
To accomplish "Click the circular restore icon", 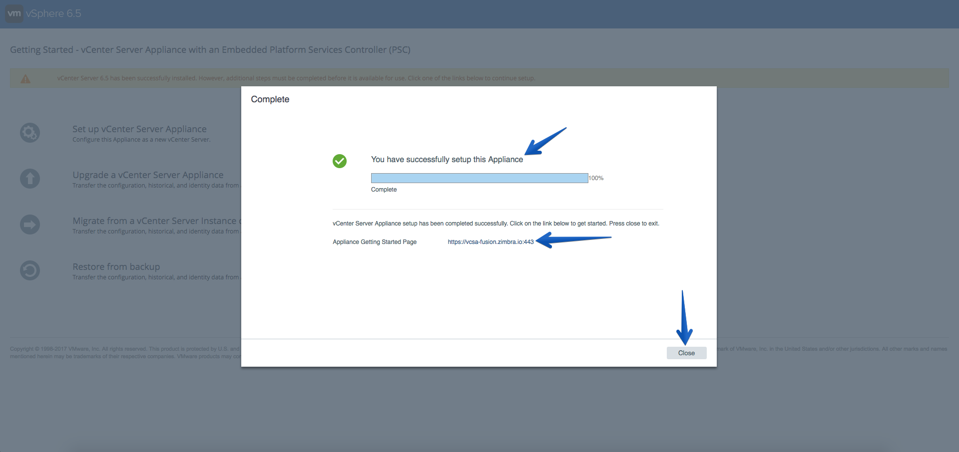I will pos(30,270).
